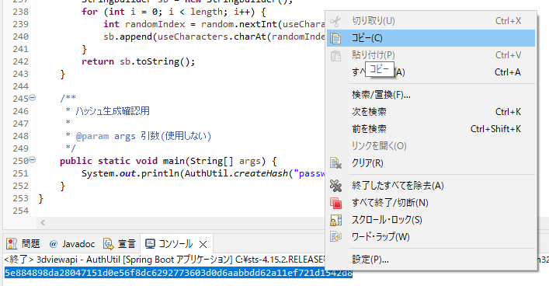The width and height of the screenshot is (549, 286).
Task: Open 設定(P)... preferences entry
Action: coord(431,260)
